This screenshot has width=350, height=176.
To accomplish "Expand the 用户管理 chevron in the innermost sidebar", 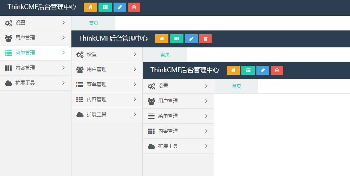I will click(x=206, y=101).
